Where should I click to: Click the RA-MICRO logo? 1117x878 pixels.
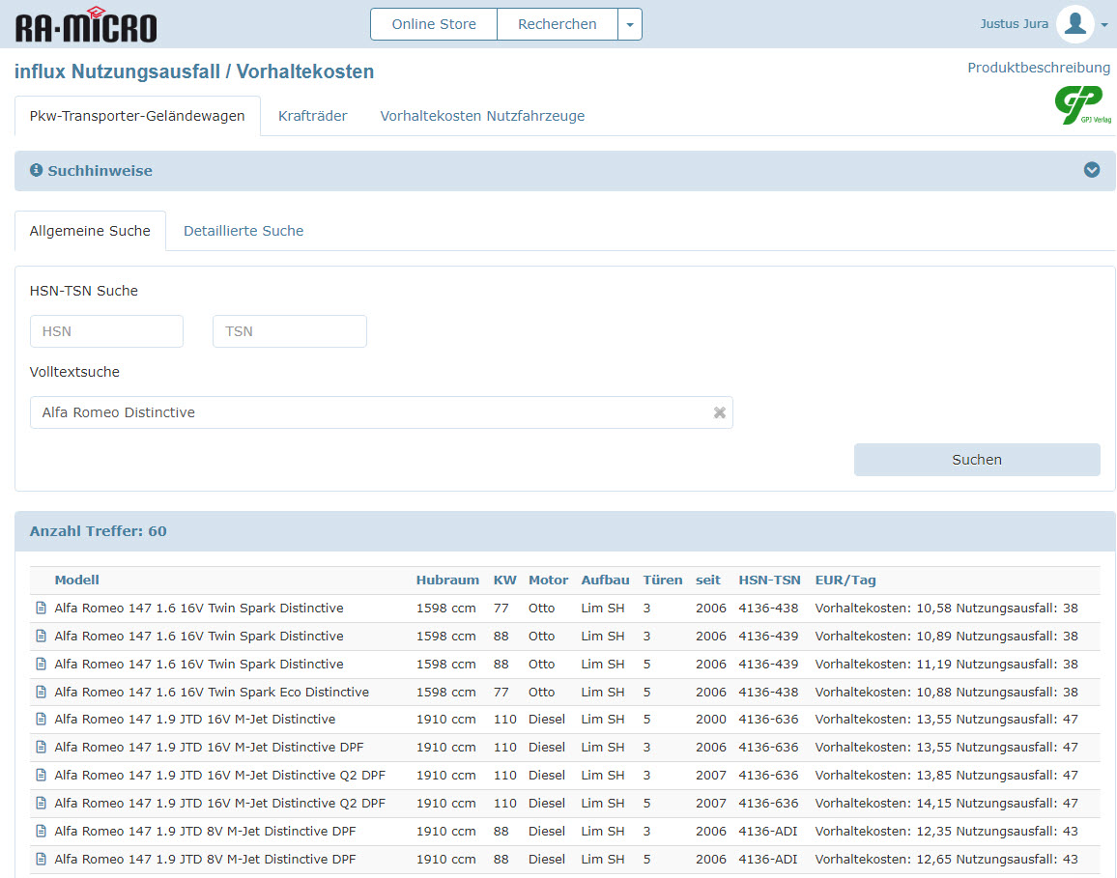(x=85, y=25)
